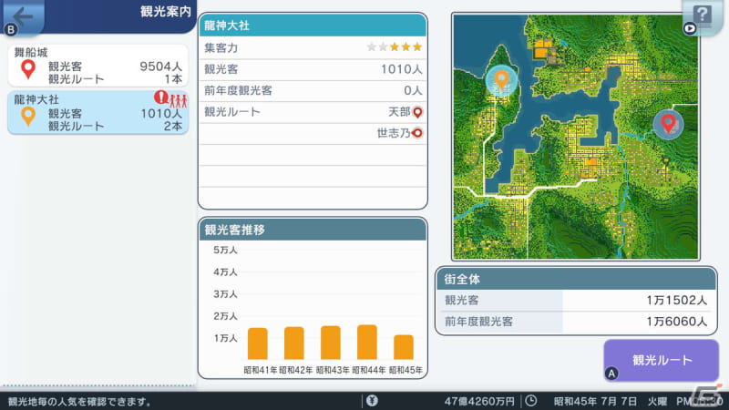Click the red tourists crowd icon
The height and width of the screenshot is (410, 729).
pos(178,100)
